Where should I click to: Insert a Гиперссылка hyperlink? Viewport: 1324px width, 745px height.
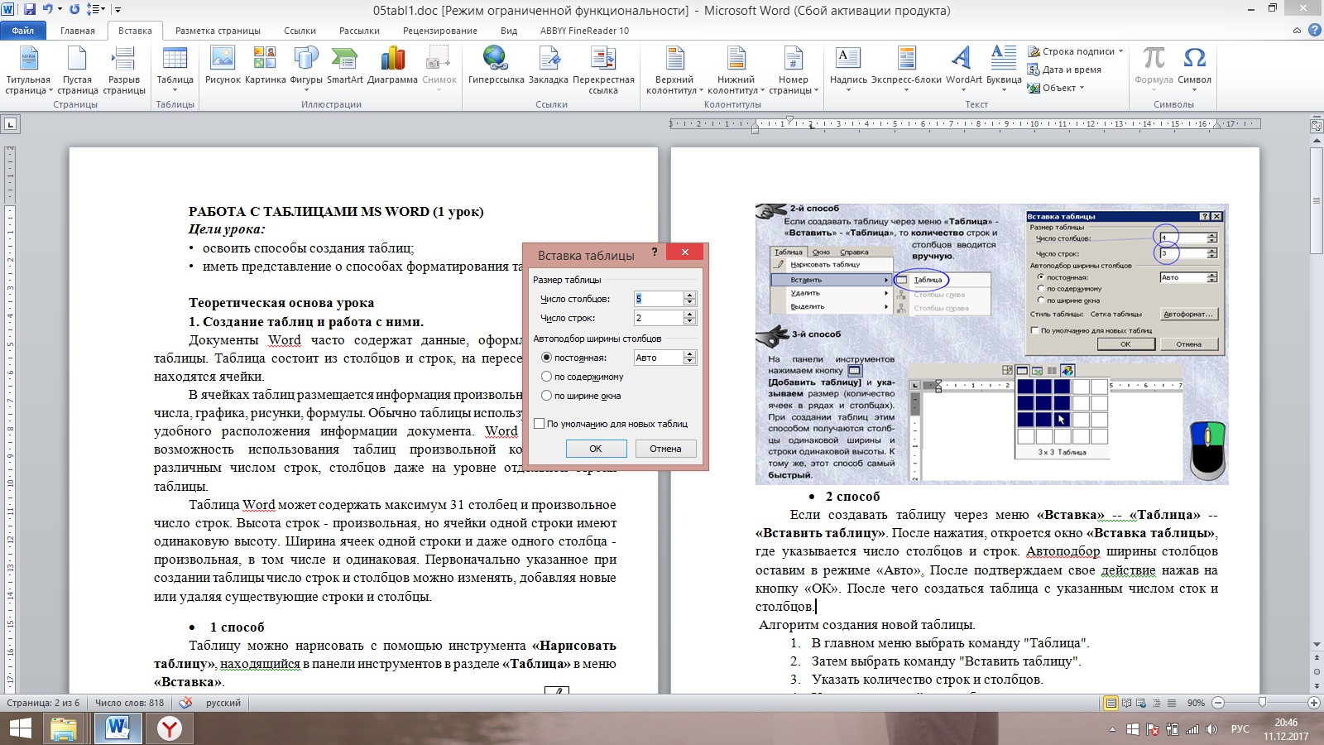coord(496,66)
